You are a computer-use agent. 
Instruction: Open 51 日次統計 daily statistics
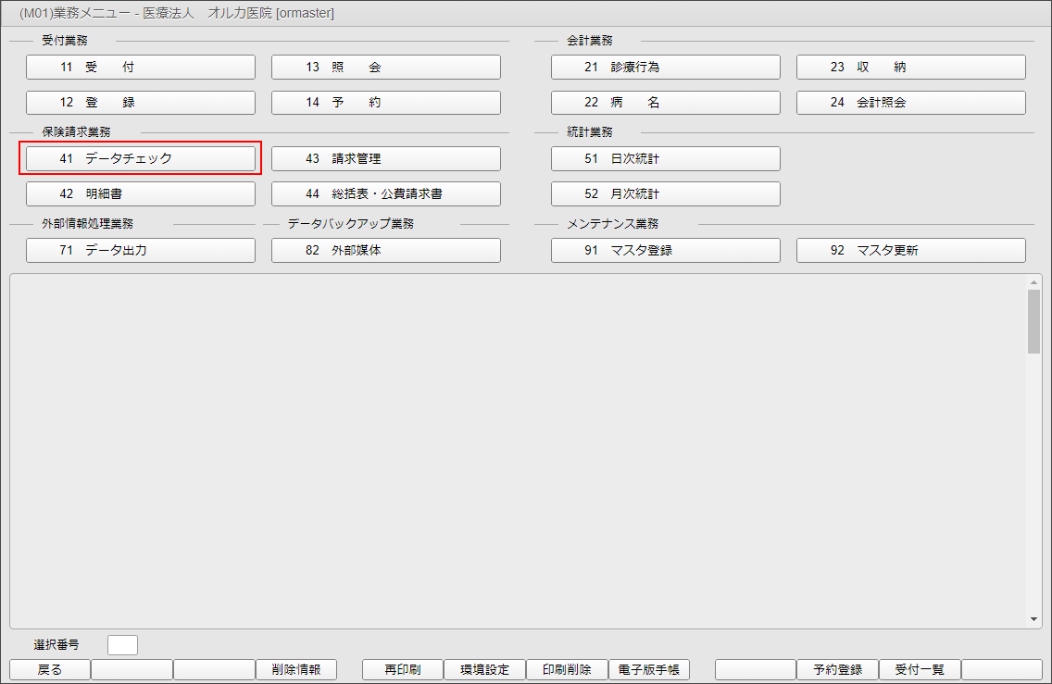pyautogui.click(x=665, y=159)
